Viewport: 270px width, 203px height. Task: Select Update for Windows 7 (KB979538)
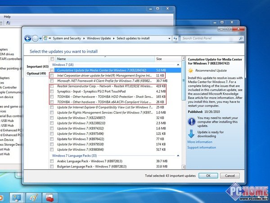point(115,144)
